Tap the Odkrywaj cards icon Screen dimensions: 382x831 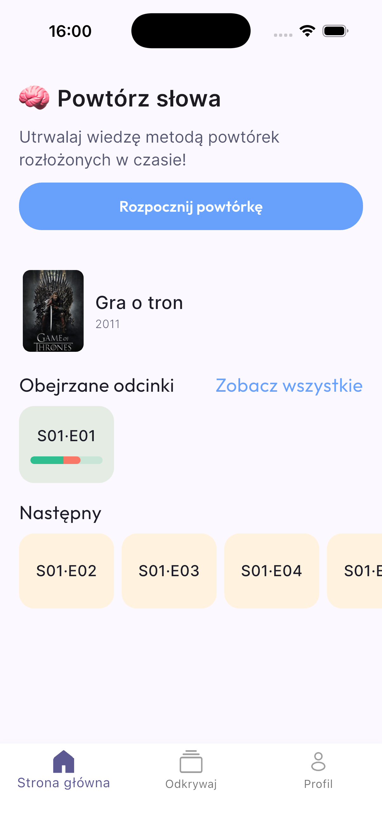[191, 762]
